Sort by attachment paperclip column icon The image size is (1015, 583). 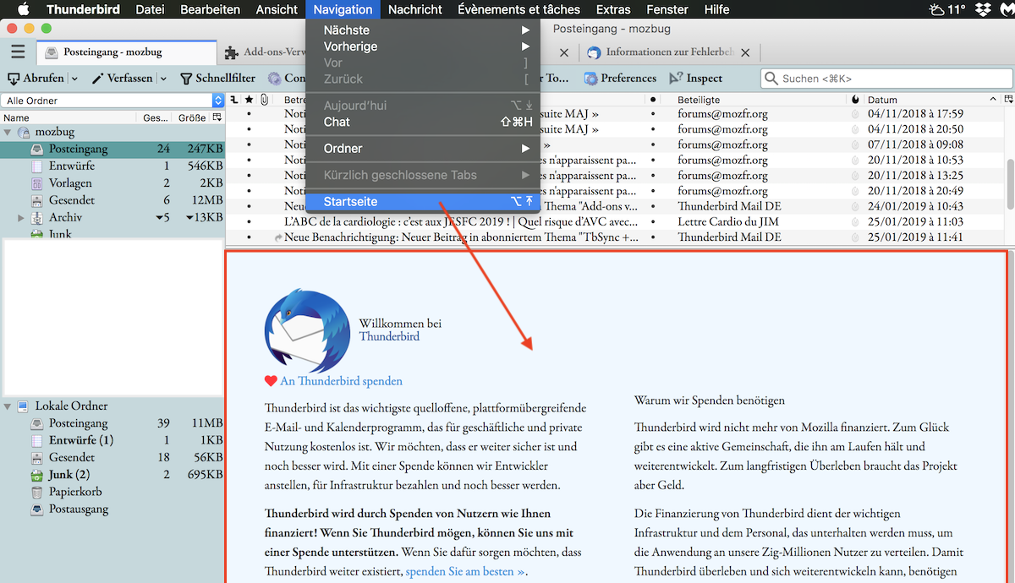[x=264, y=100]
